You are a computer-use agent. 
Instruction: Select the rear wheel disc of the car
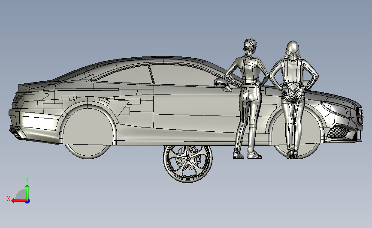pyautogui.click(x=88, y=133)
